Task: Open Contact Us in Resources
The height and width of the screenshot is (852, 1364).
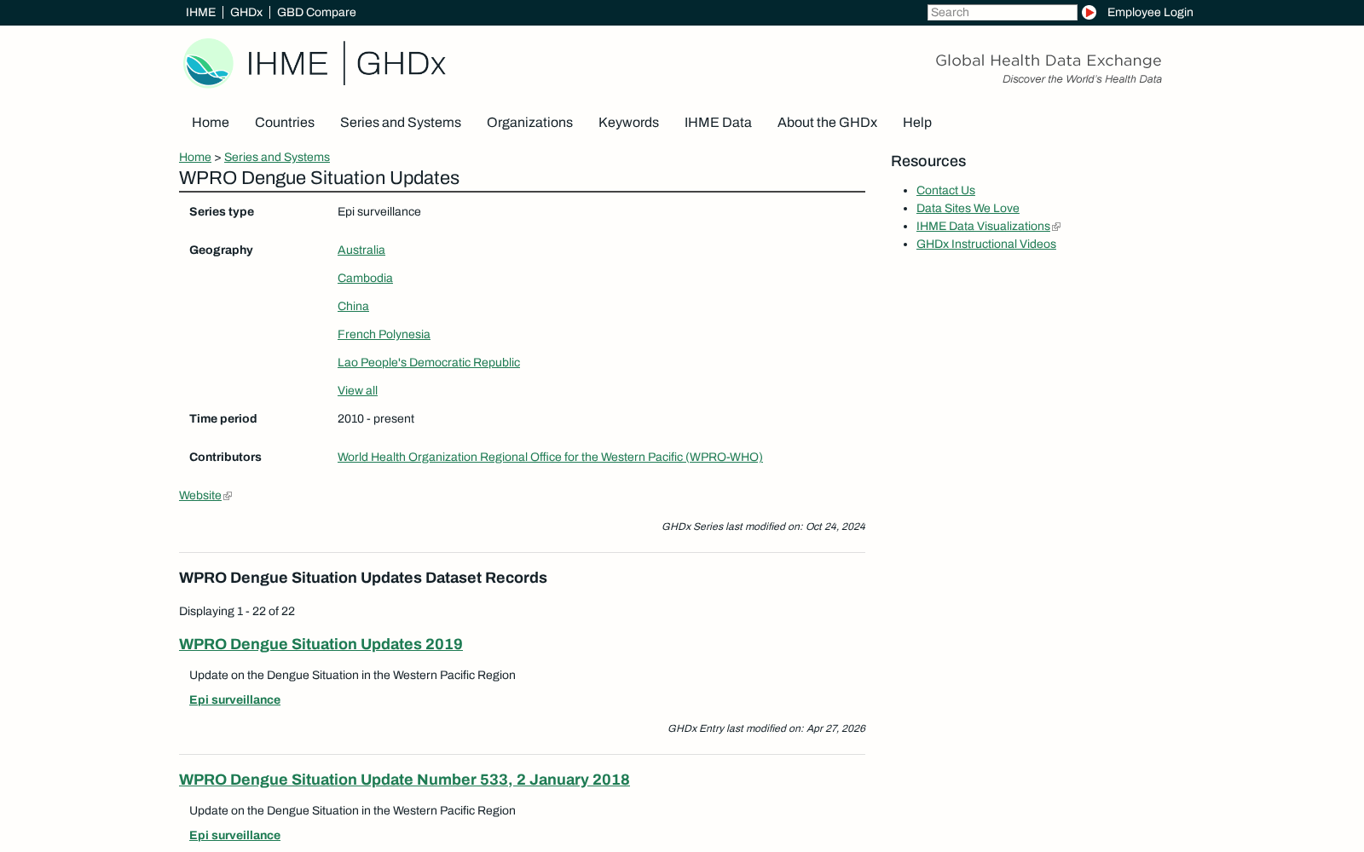Action: click(945, 191)
